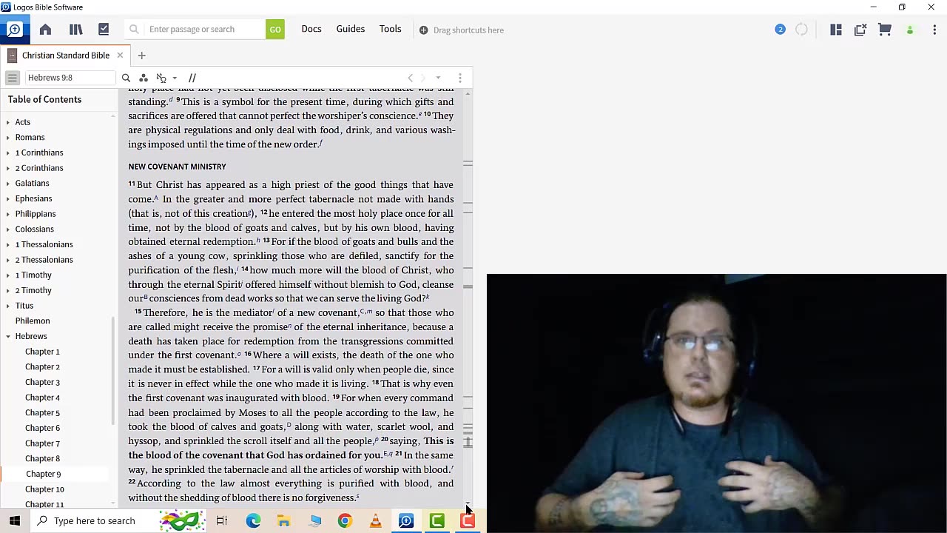Open VLC media player from taskbar
947x533 pixels.
coord(376,521)
